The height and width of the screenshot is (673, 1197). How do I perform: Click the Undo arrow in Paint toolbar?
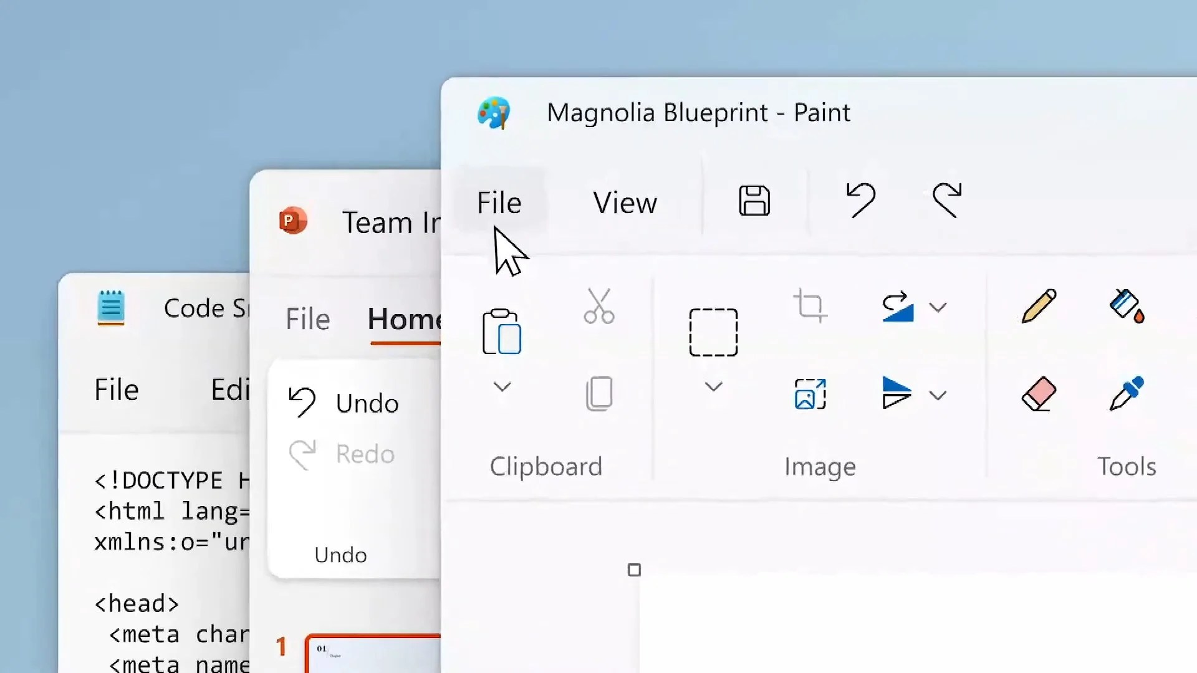coord(861,200)
